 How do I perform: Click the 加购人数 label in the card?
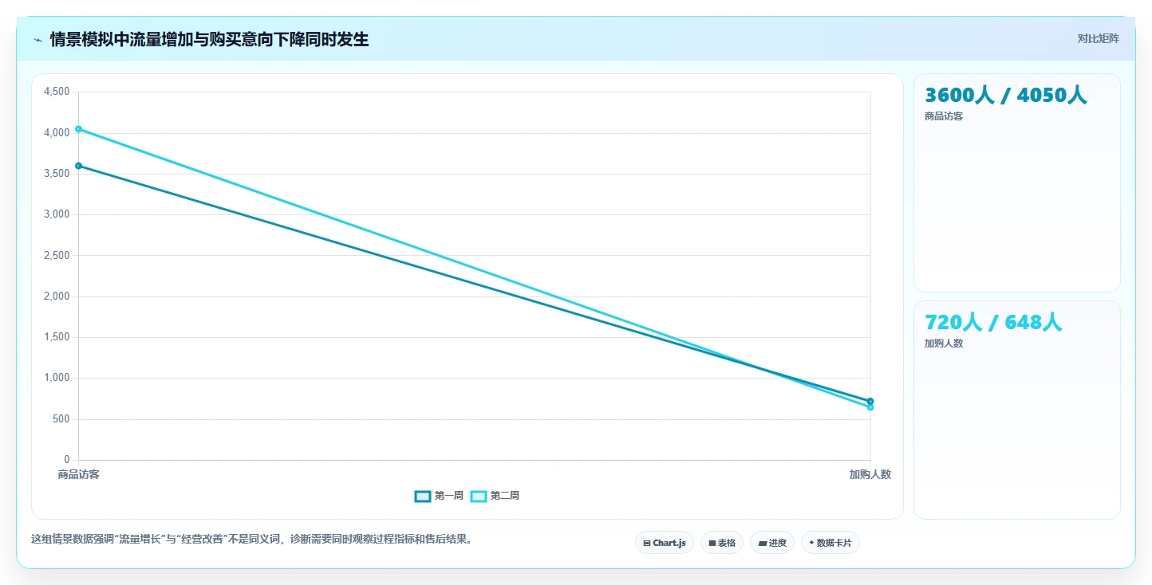click(944, 344)
